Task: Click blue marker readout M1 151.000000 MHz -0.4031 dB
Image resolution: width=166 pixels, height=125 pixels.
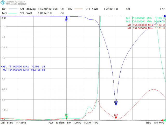Action: 23,67
